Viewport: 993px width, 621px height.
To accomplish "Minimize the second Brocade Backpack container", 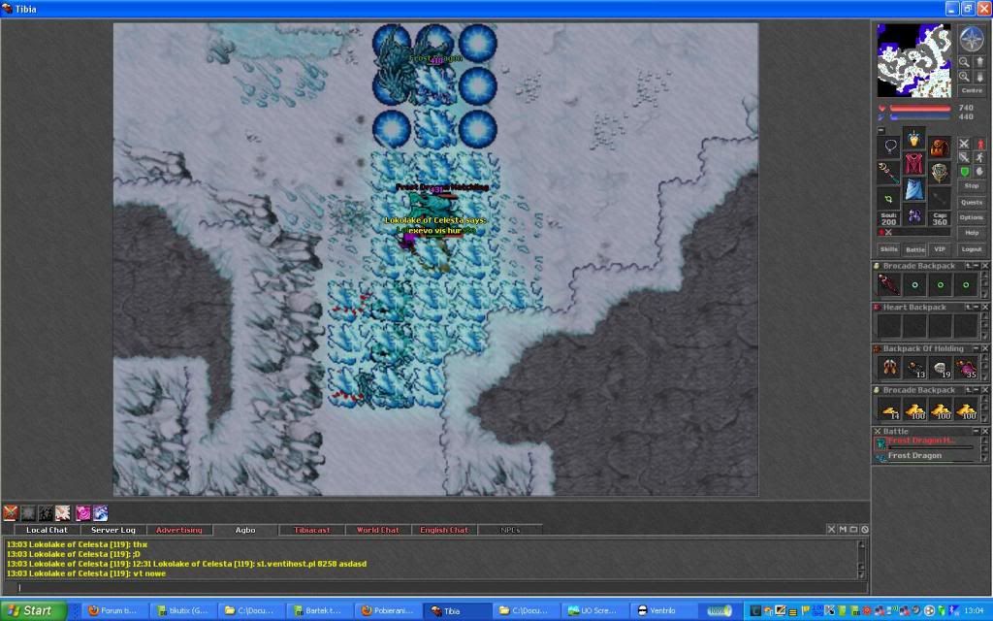I will 976,390.
